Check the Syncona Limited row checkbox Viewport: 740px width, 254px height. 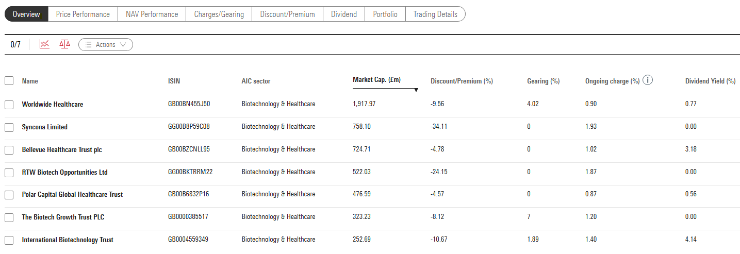tap(9, 127)
